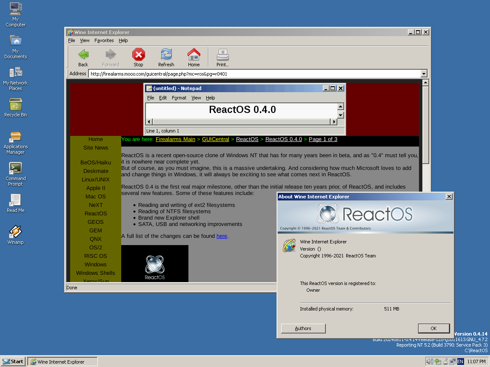This screenshot has height=367, width=490.
Task: Open the EN language indicator in tray
Action: pos(460,362)
